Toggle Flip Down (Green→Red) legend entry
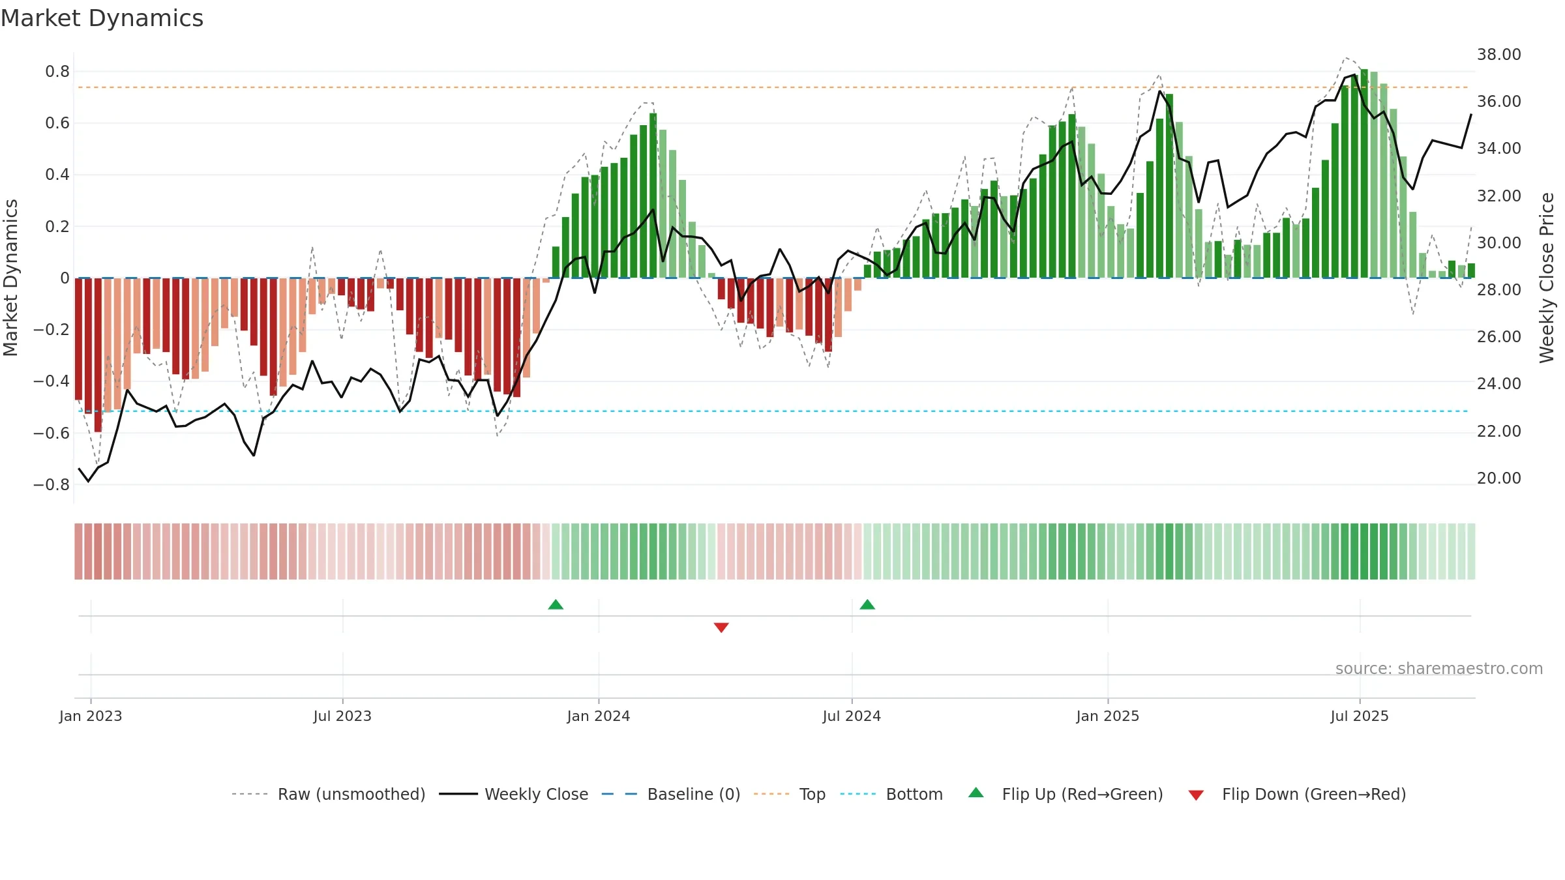Image resolution: width=1565 pixels, height=880 pixels. pos(1297,794)
